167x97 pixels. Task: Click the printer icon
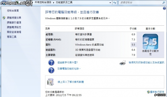(123, 63)
